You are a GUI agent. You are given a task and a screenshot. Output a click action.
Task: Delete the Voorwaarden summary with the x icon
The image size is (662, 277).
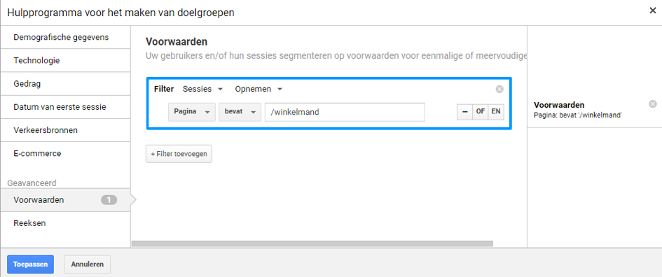(x=653, y=104)
